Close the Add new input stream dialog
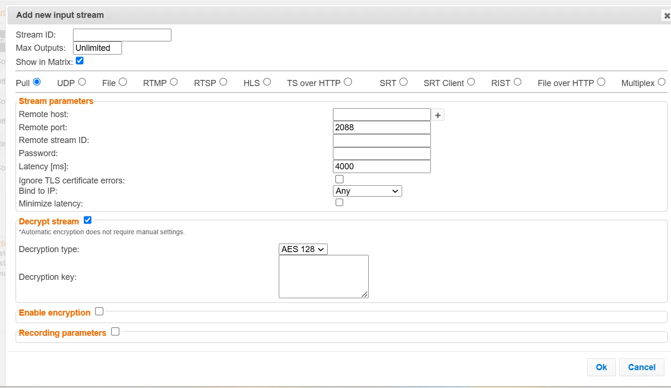 [x=667, y=16]
